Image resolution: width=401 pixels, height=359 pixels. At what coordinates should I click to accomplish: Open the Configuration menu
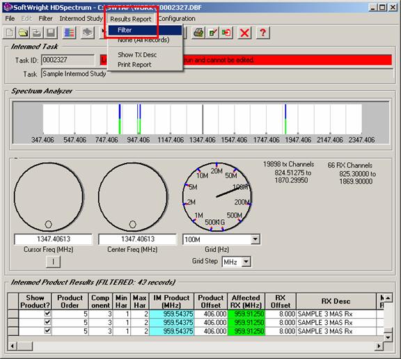(x=177, y=19)
